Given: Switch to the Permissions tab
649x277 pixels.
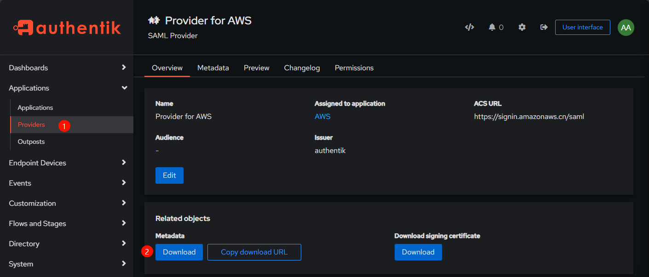Looking at the screenshot, I should click(x=354, y=68).
